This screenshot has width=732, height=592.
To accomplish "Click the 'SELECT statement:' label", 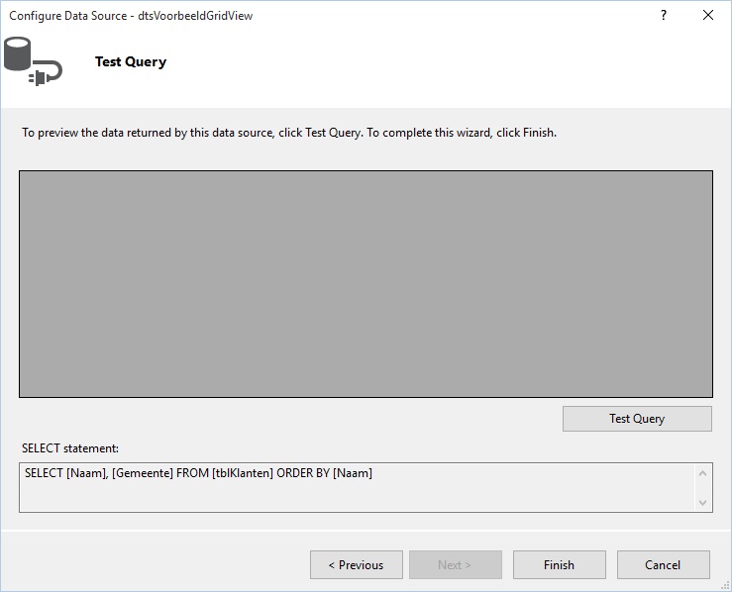I will click(x=70, y=448).
